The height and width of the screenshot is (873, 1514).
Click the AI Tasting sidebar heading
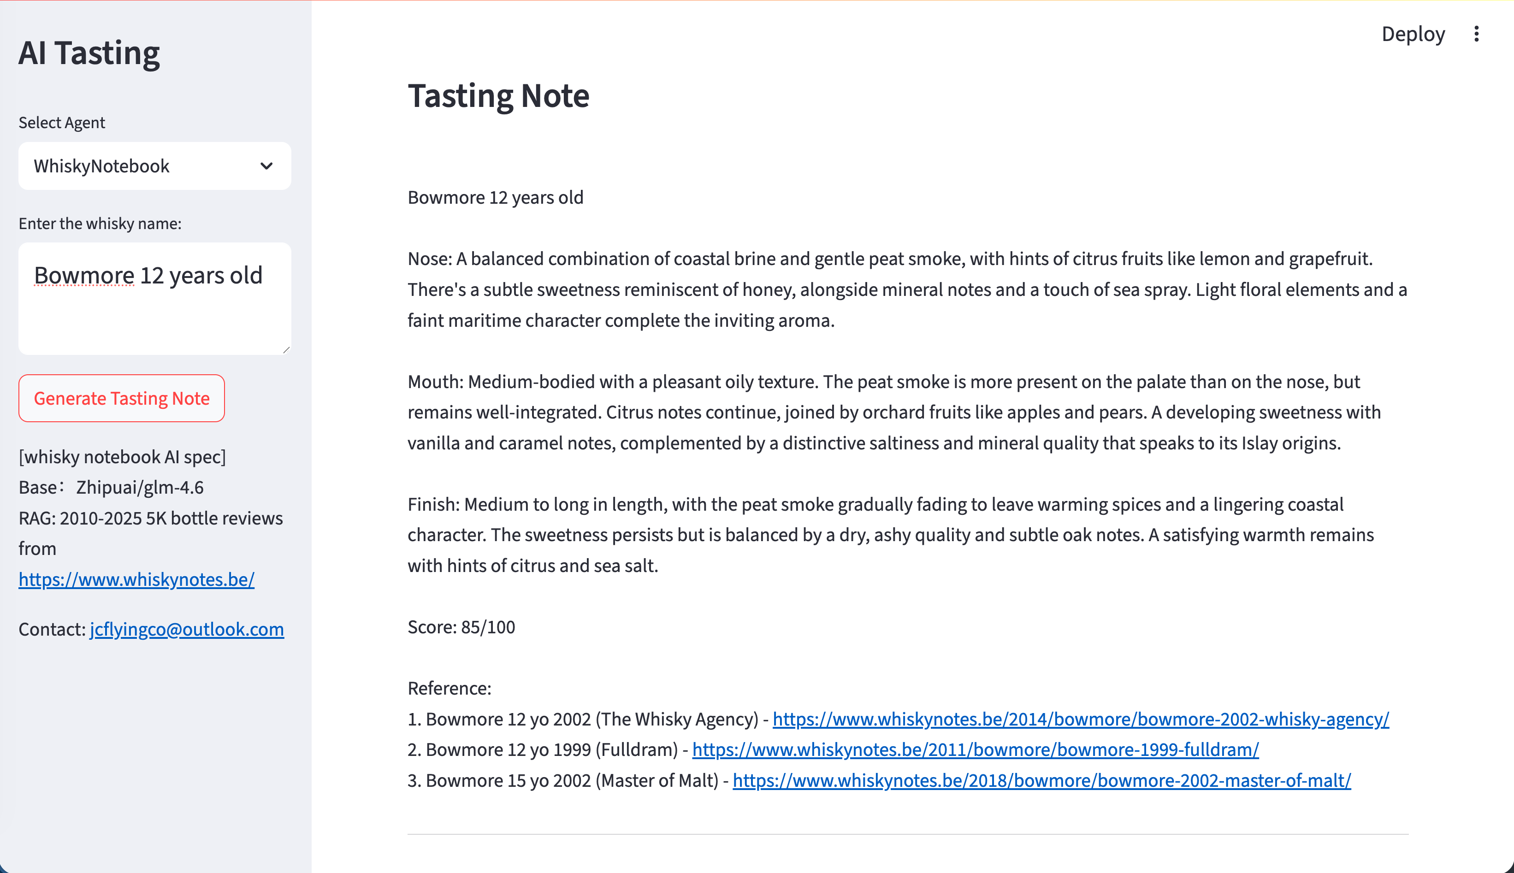coord(89,53)
